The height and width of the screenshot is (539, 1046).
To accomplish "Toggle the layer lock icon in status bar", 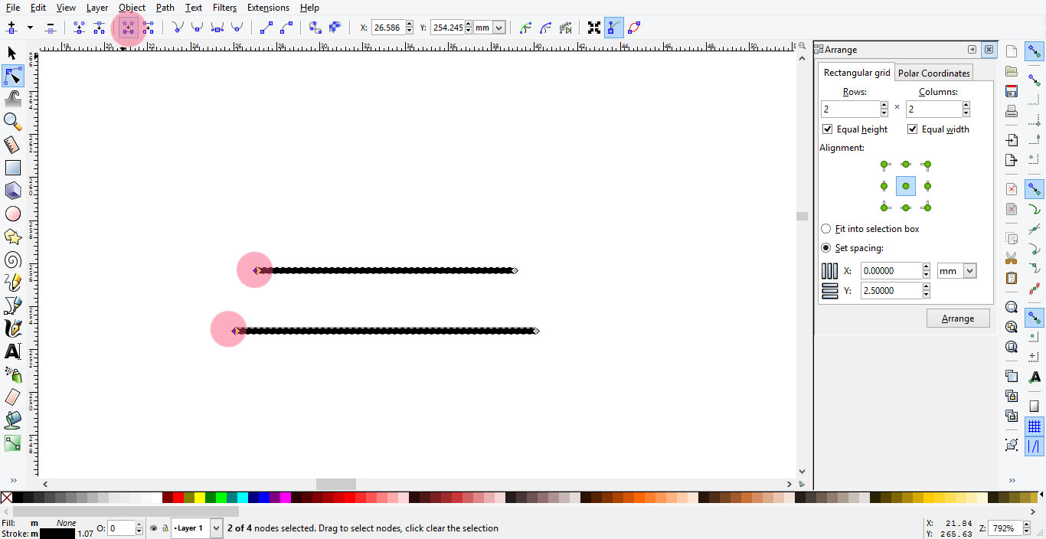I will 165,528.
